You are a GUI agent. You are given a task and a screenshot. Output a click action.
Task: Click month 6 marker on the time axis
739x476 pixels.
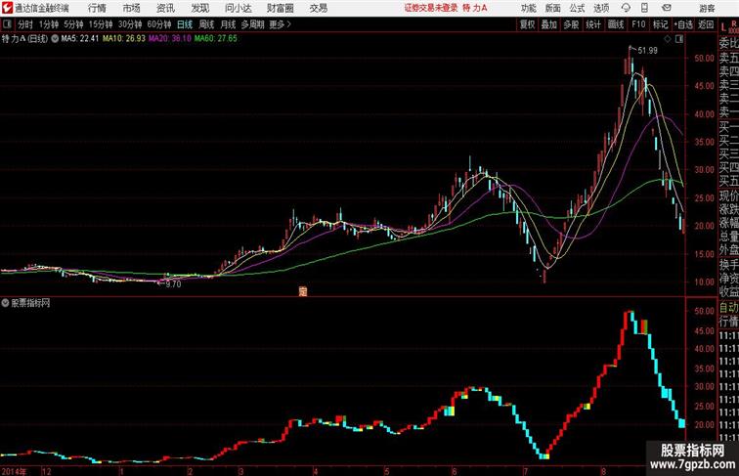[454, 471]
